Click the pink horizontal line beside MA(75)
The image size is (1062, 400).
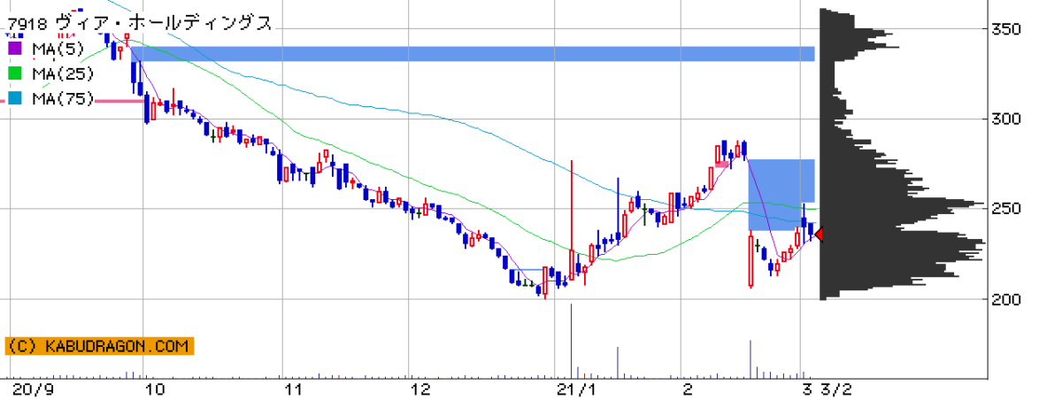[120, 101]
